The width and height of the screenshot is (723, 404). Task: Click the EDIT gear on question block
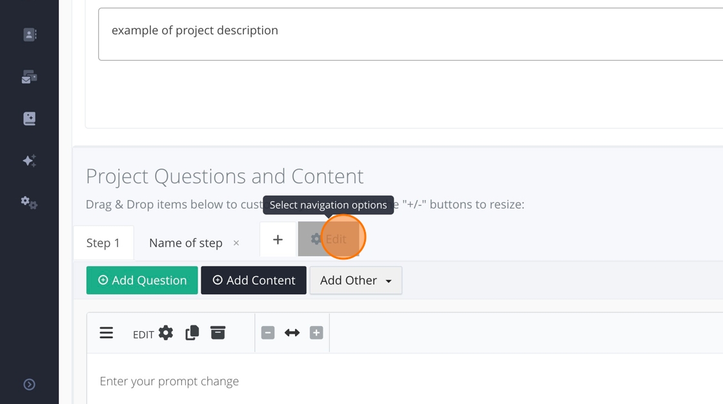[165, 333]
